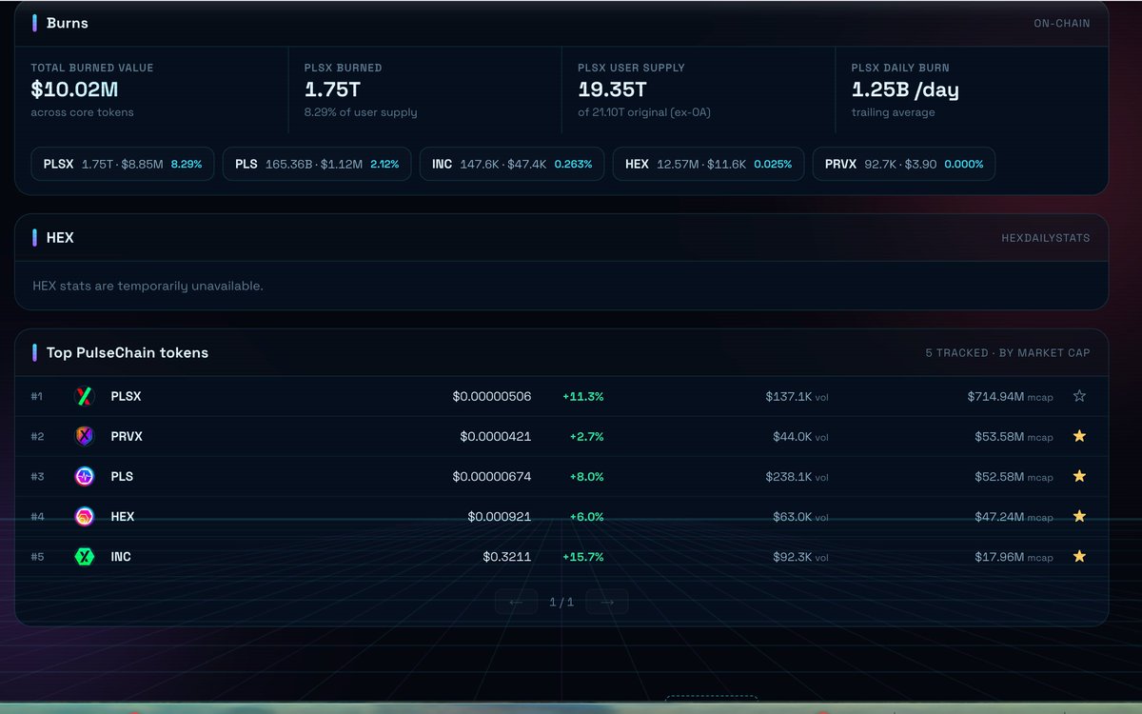Open the HEX token row name

(x=123, y=516)
